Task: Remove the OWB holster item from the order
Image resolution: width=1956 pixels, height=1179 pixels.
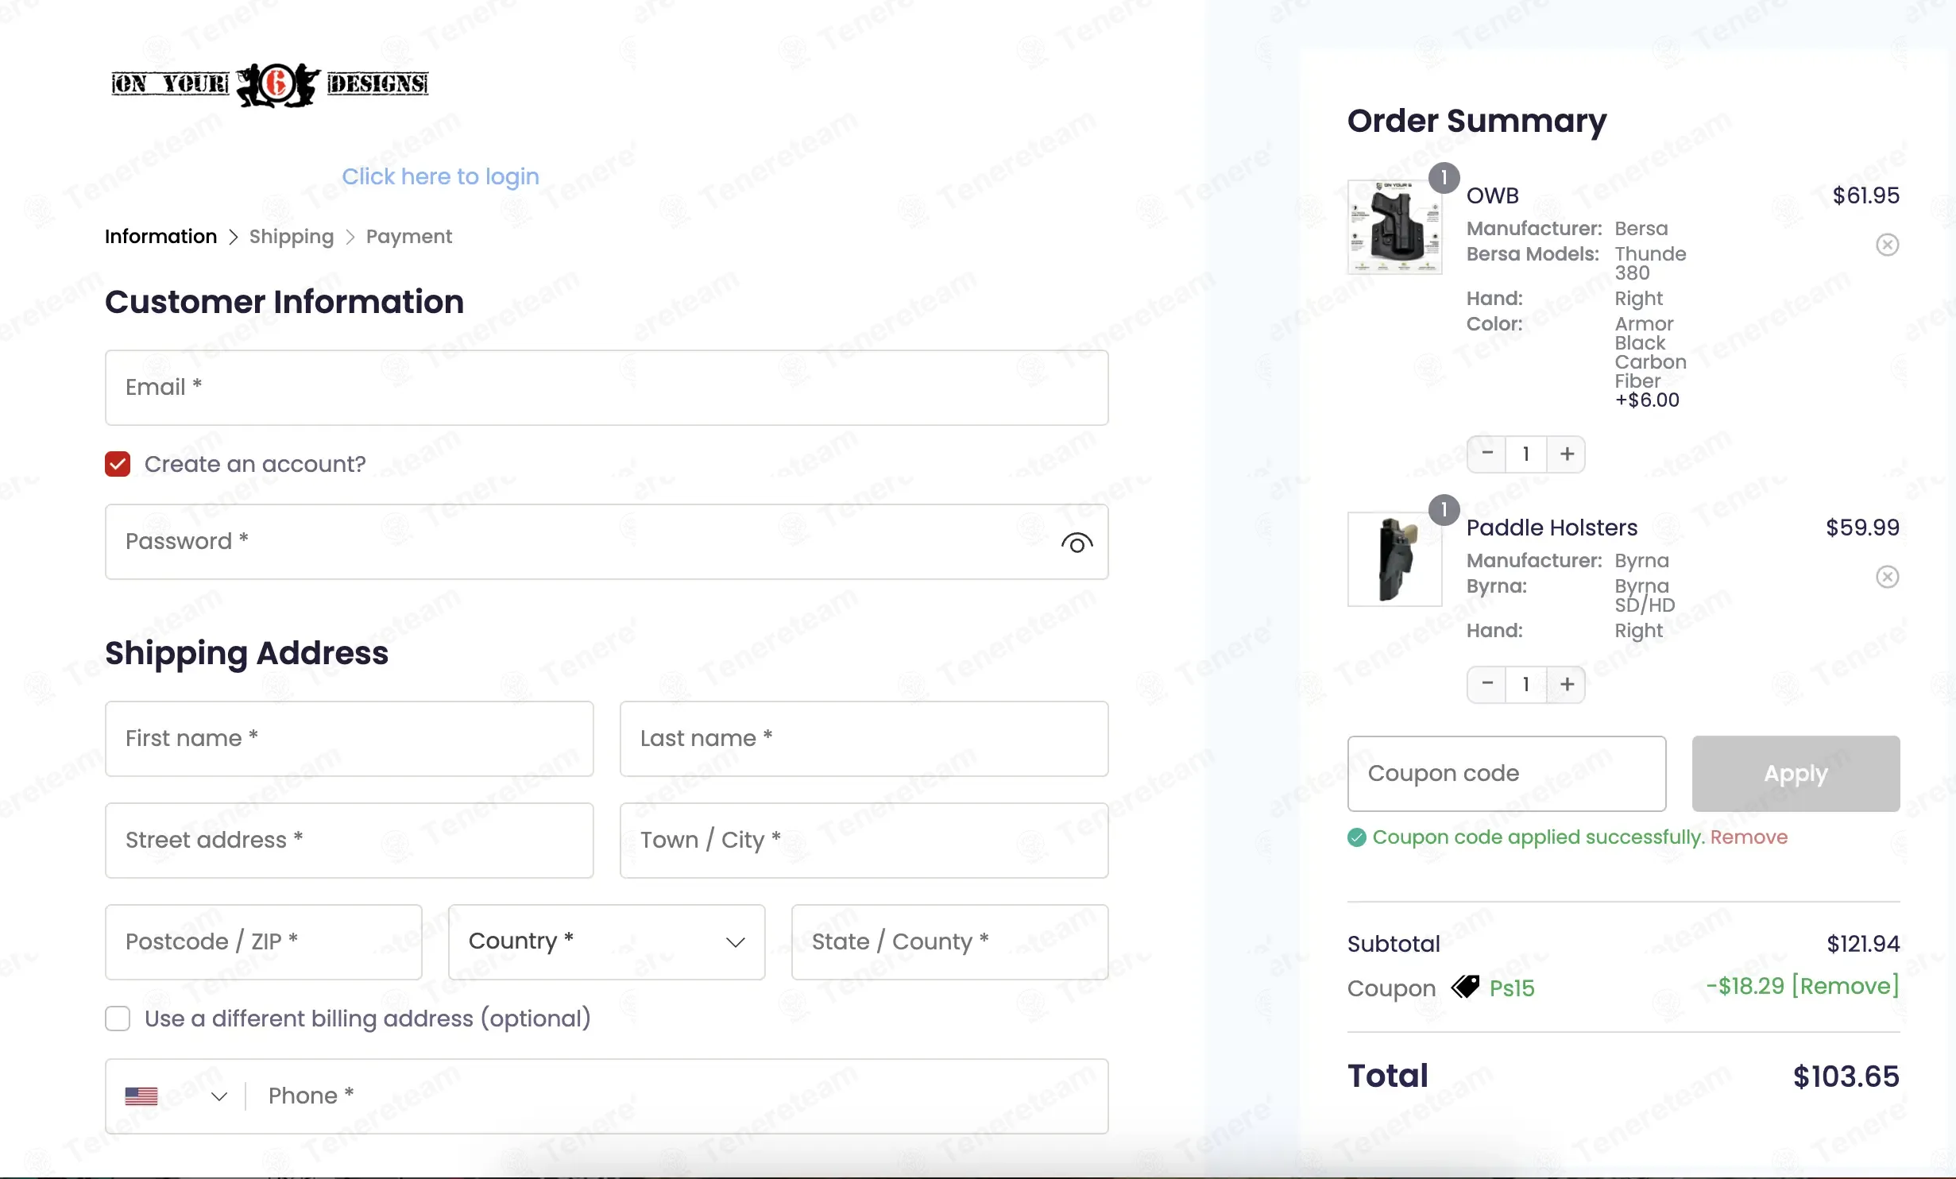Action: pos(1887,245)
